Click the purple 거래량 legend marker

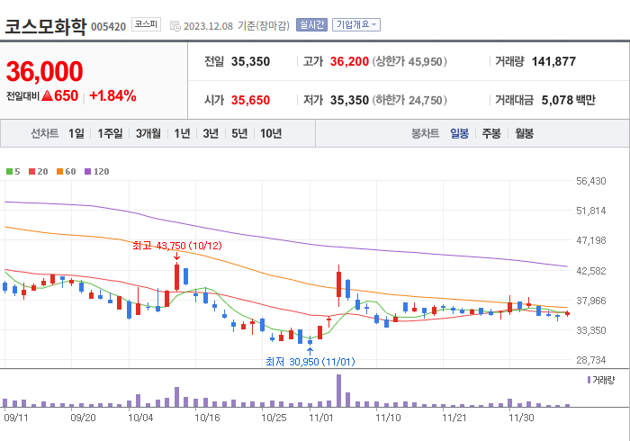pos(589,380)
